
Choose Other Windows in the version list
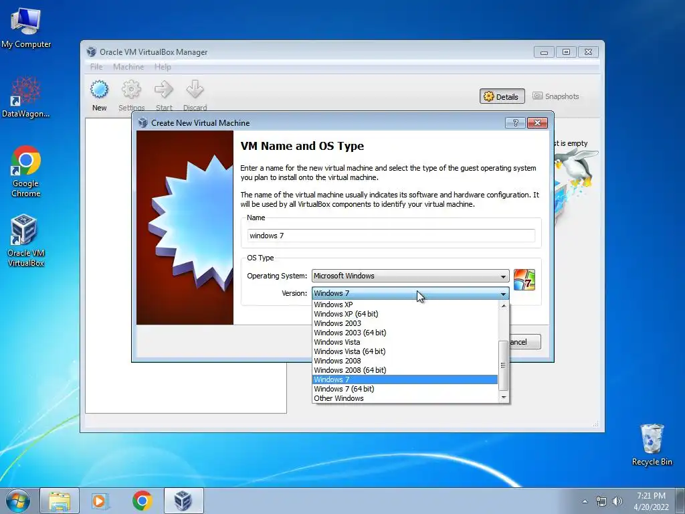click(405, 398)
